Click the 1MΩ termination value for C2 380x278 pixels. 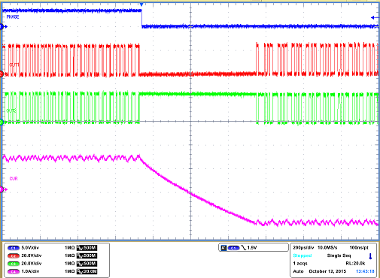[69, 255]
